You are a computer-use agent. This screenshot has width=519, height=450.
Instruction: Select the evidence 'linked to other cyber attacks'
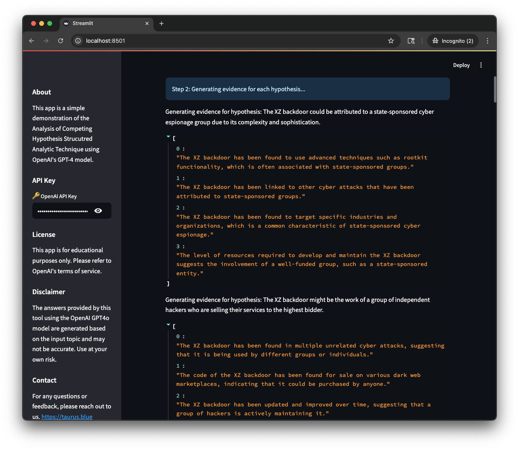pyautogui.click(x=295, y=192)
